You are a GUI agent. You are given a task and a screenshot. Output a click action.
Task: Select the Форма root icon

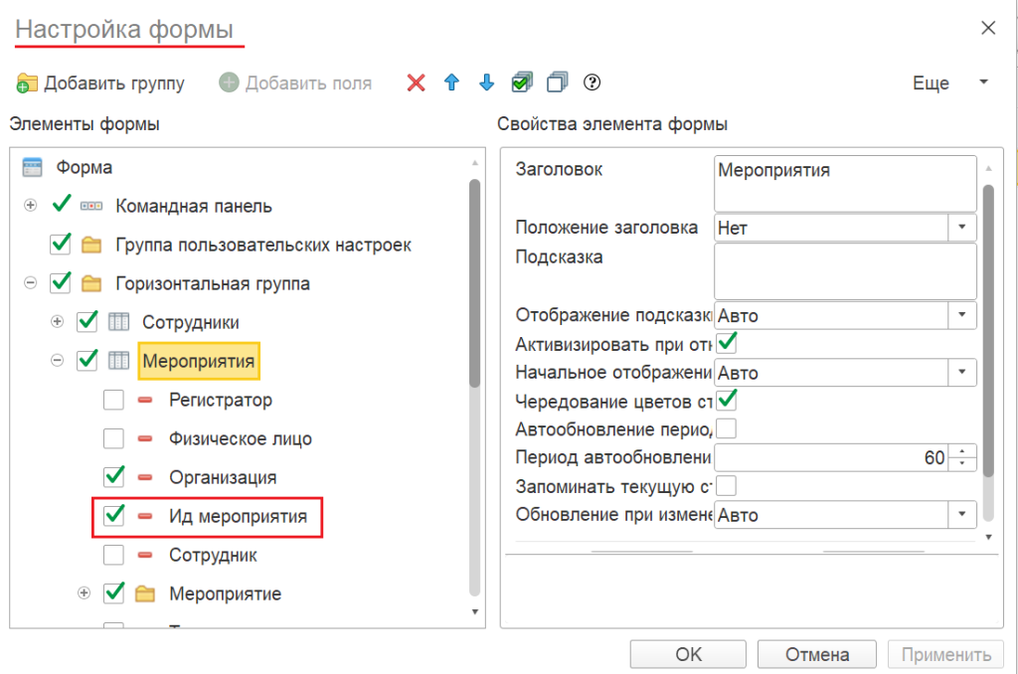click(x=32, y=167)
